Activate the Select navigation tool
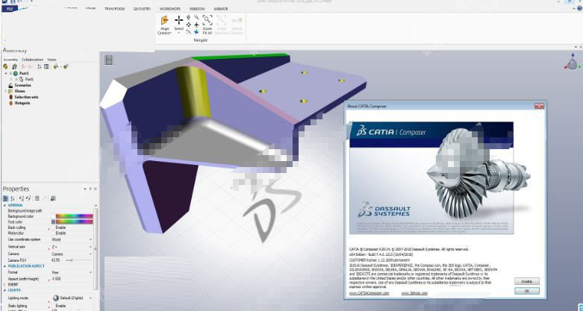Screen dimensions: 583x311 coord(179,21)
